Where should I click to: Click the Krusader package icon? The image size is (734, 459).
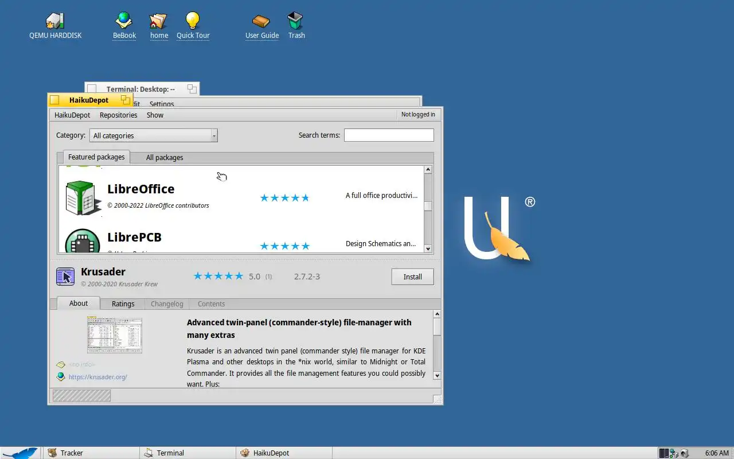65,277
